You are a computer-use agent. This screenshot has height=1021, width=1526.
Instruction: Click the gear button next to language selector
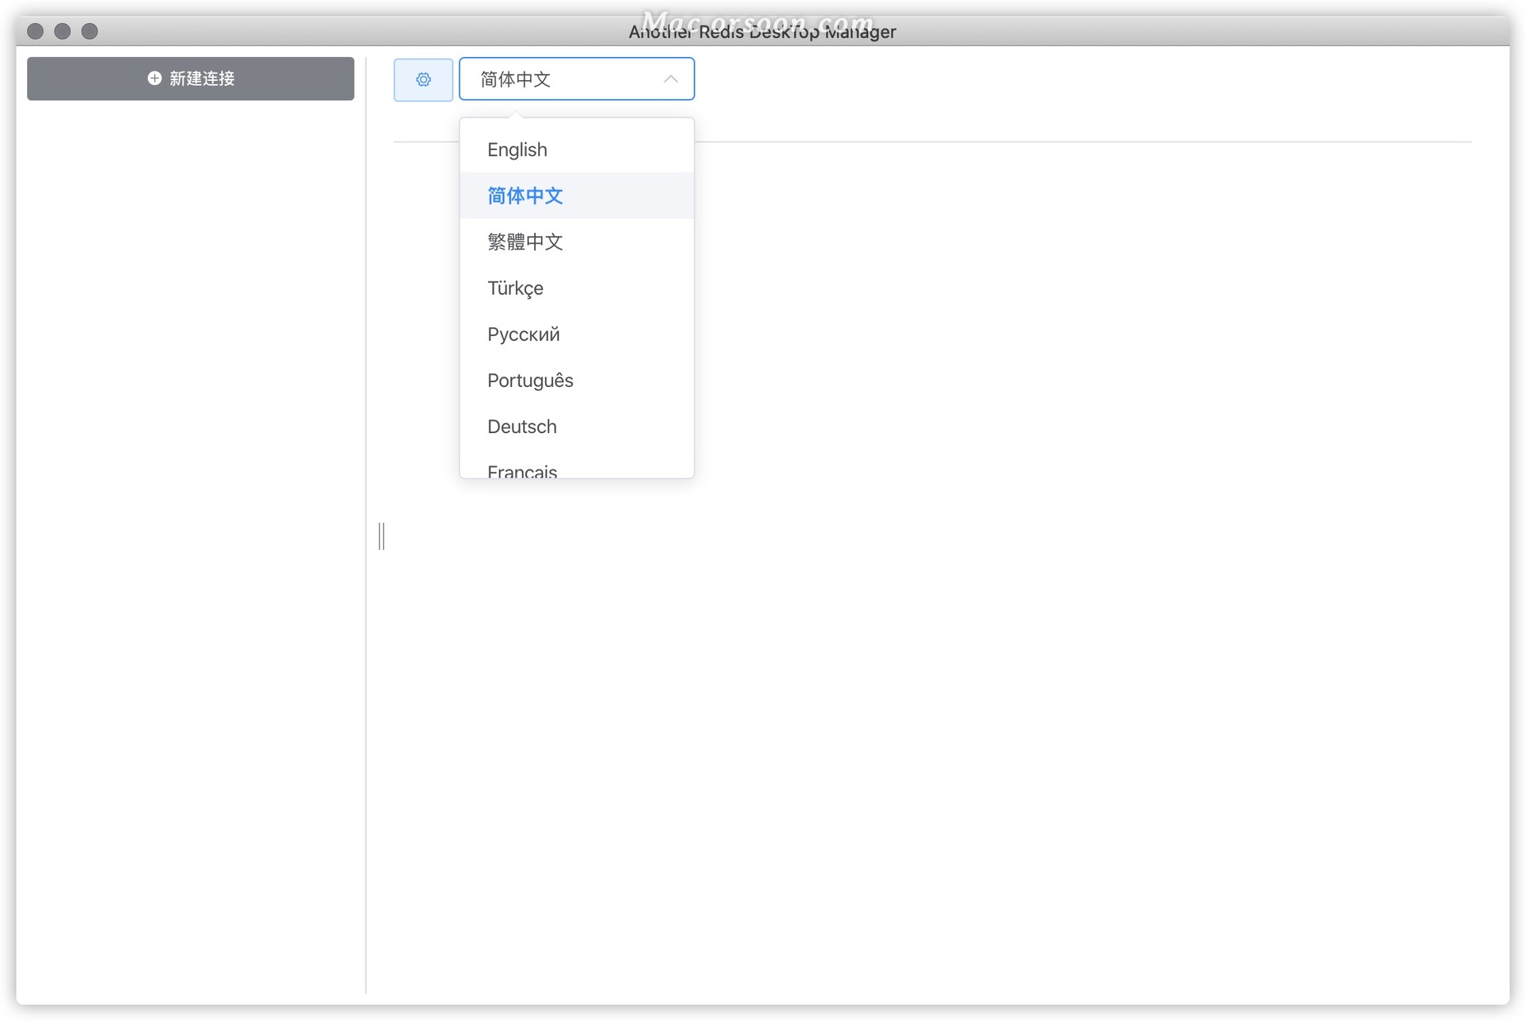coord(423,79)
